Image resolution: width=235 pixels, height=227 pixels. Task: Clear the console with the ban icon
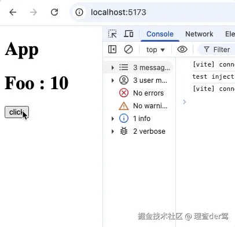(x=128, y=49)
